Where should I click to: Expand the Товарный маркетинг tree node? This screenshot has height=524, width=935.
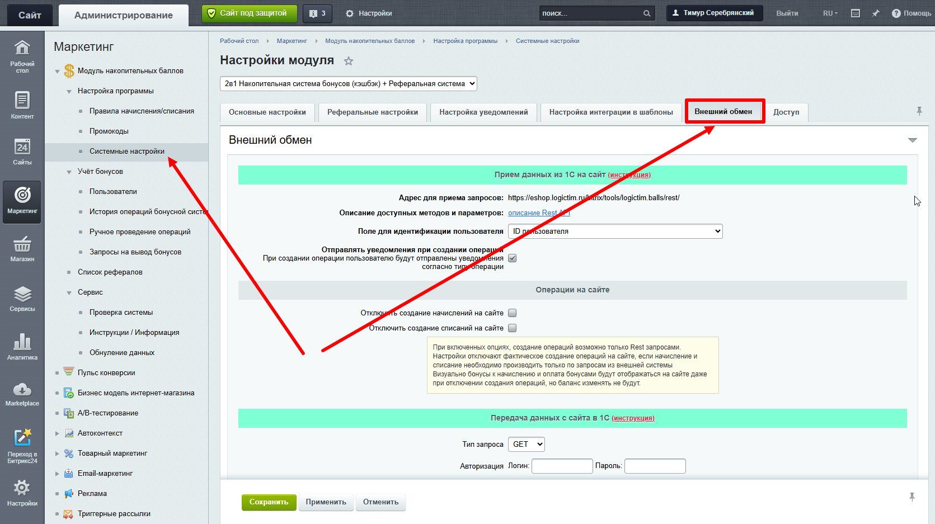[x=57, y=454]
